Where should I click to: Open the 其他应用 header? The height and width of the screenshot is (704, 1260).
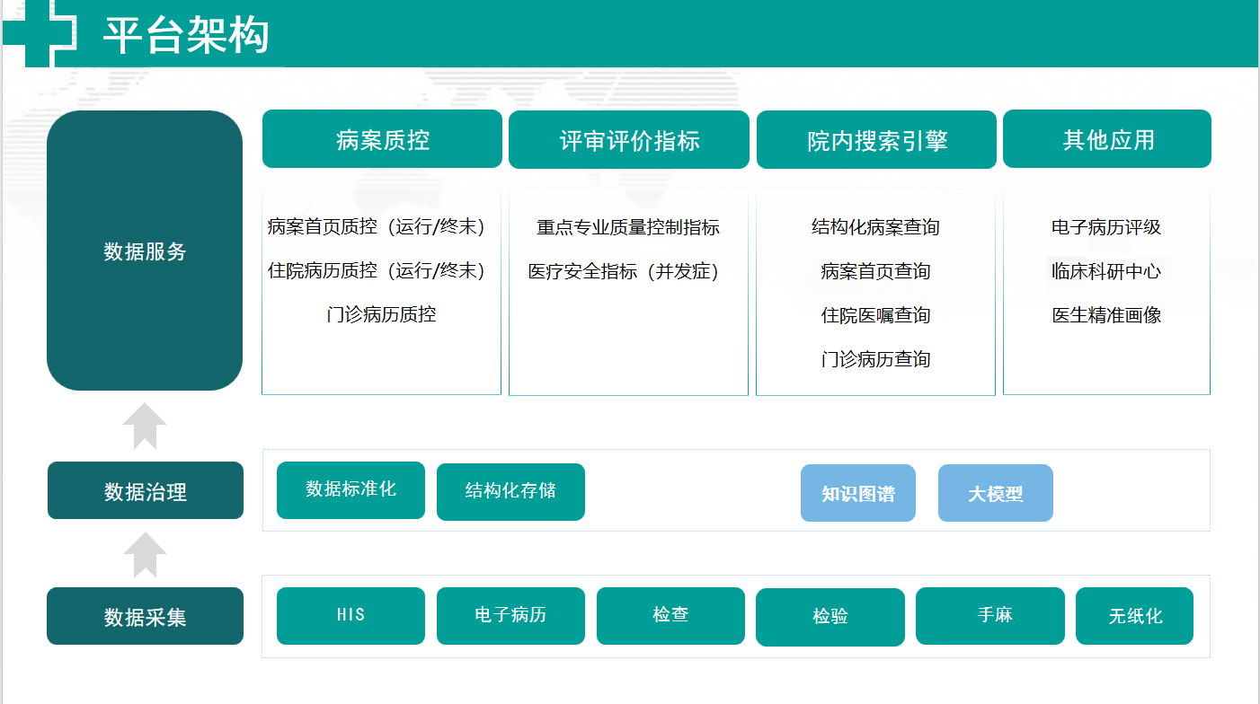(1107, 139)
